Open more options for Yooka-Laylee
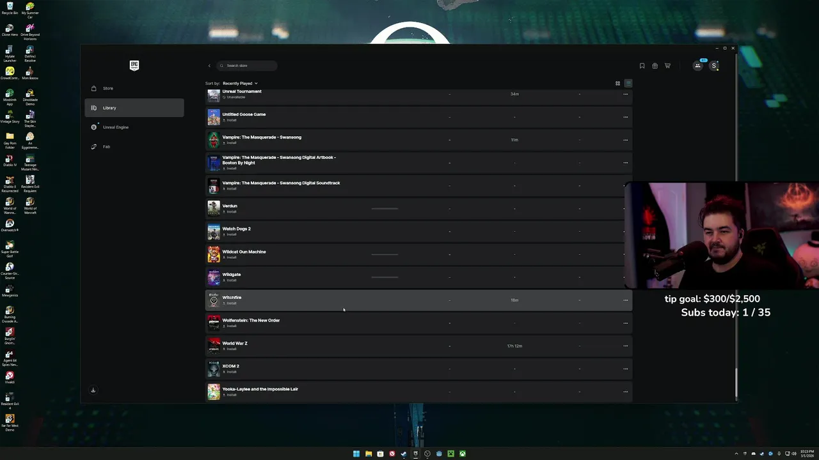819x460 pixels. [626, 392]
